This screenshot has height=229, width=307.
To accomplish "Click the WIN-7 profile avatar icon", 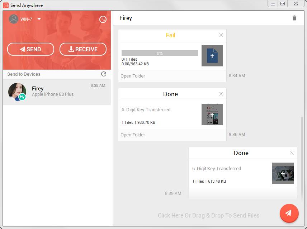I will click(14, 19).
